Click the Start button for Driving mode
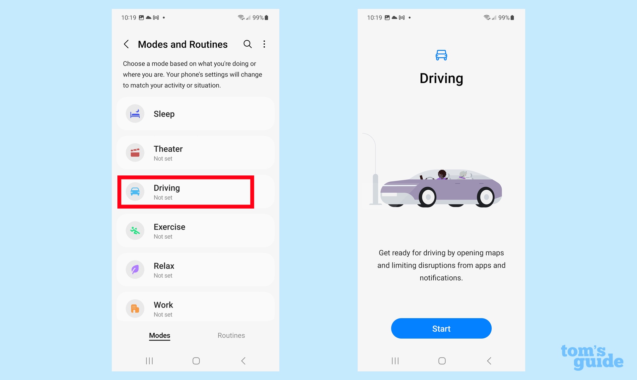 point(441,328)
